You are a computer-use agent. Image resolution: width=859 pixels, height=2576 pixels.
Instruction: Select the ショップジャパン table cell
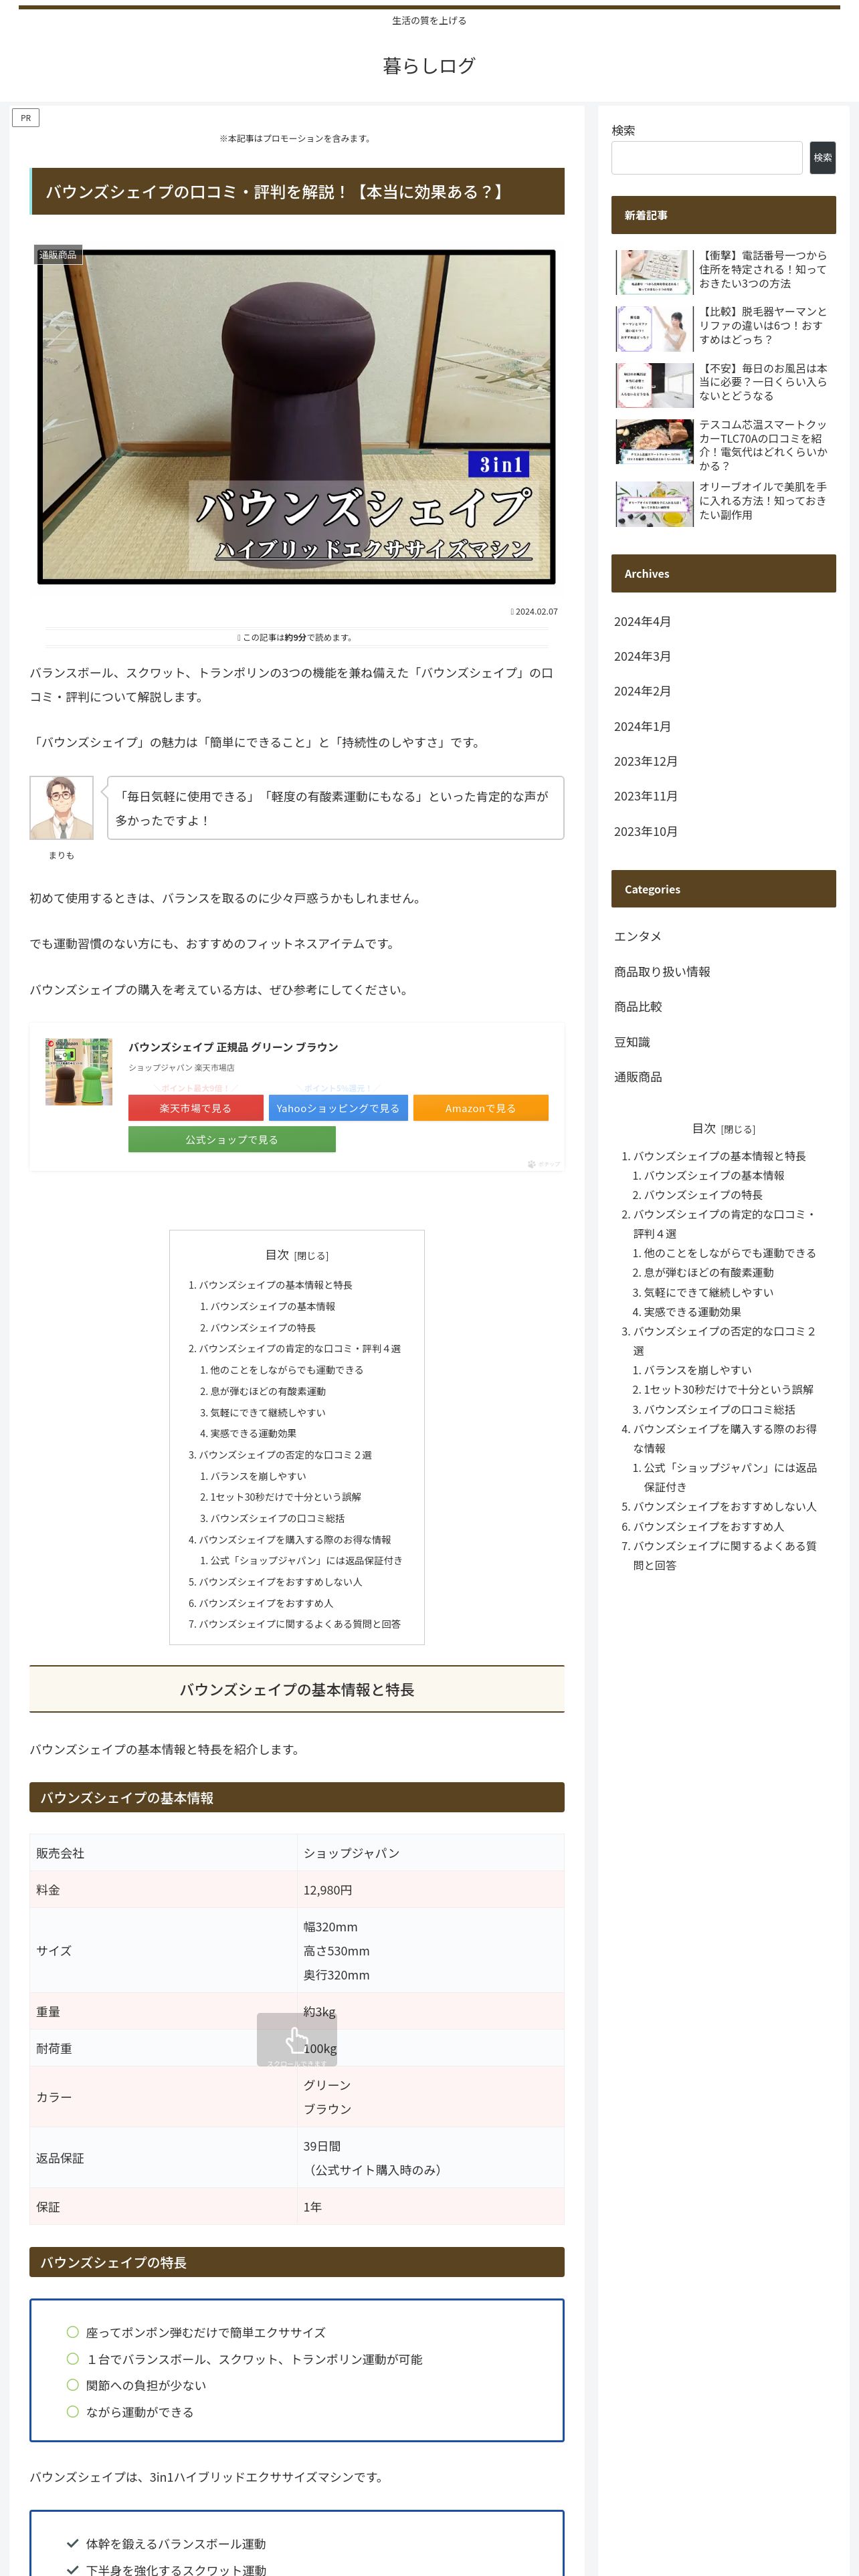click(430, 1853)
